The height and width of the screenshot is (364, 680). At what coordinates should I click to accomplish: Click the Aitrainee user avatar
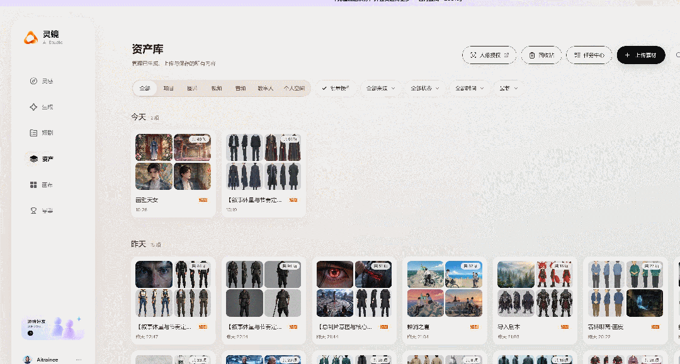[27, 360]
